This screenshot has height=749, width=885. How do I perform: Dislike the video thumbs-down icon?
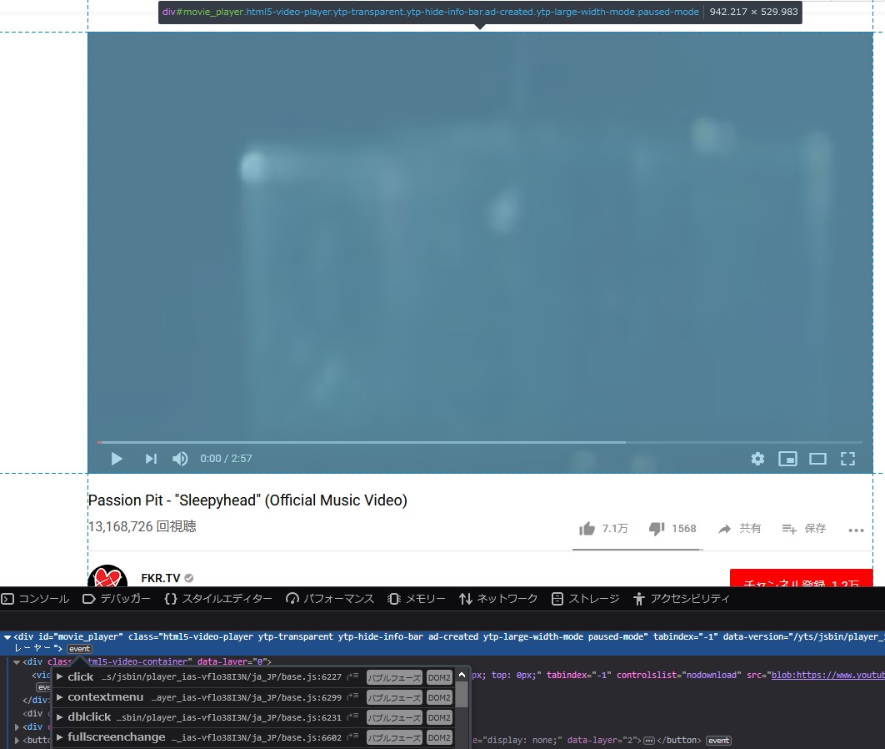tap(657, 529)
